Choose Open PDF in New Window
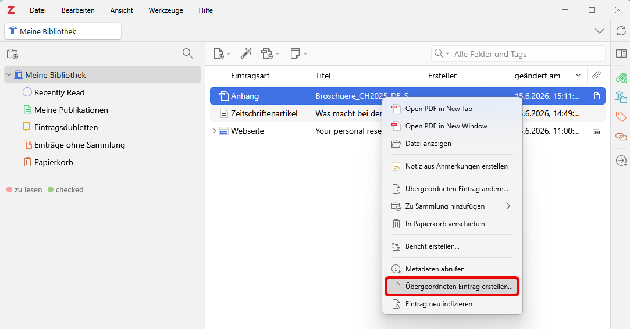 coord(453,126)
